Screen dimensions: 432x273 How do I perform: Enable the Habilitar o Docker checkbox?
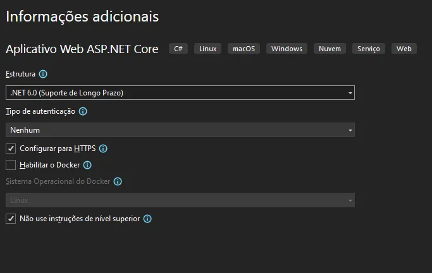[x=11, y=165]
